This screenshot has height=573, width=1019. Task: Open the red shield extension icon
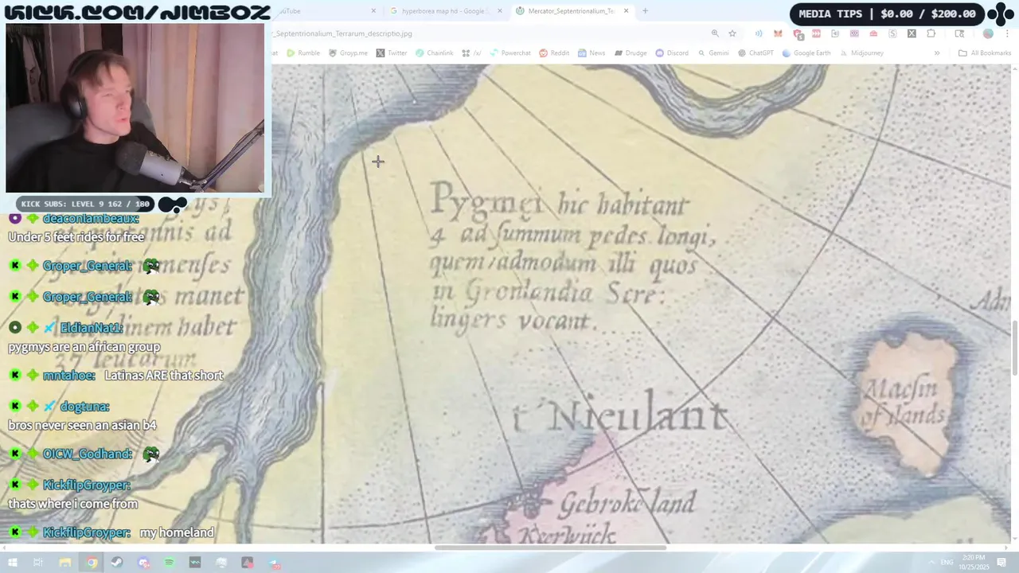coord(797,33)
